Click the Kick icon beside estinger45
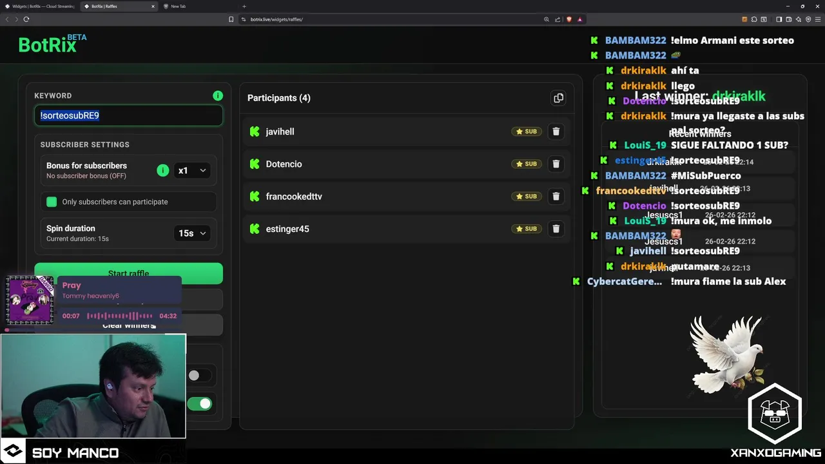The image size is (825, 464). [255, 229]
